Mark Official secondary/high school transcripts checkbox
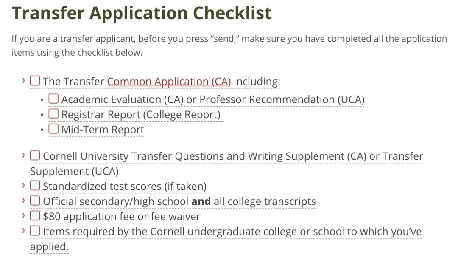This screenshot has width=458, height=260. coord(35,201)
